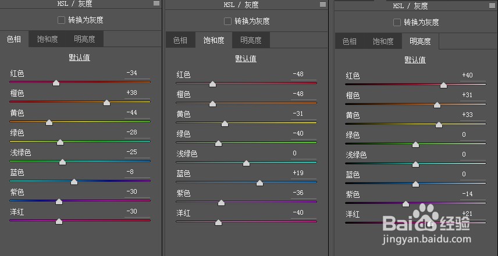
Task: Click the 黄色 luminance value field +33
Action: tap(472, 115)
